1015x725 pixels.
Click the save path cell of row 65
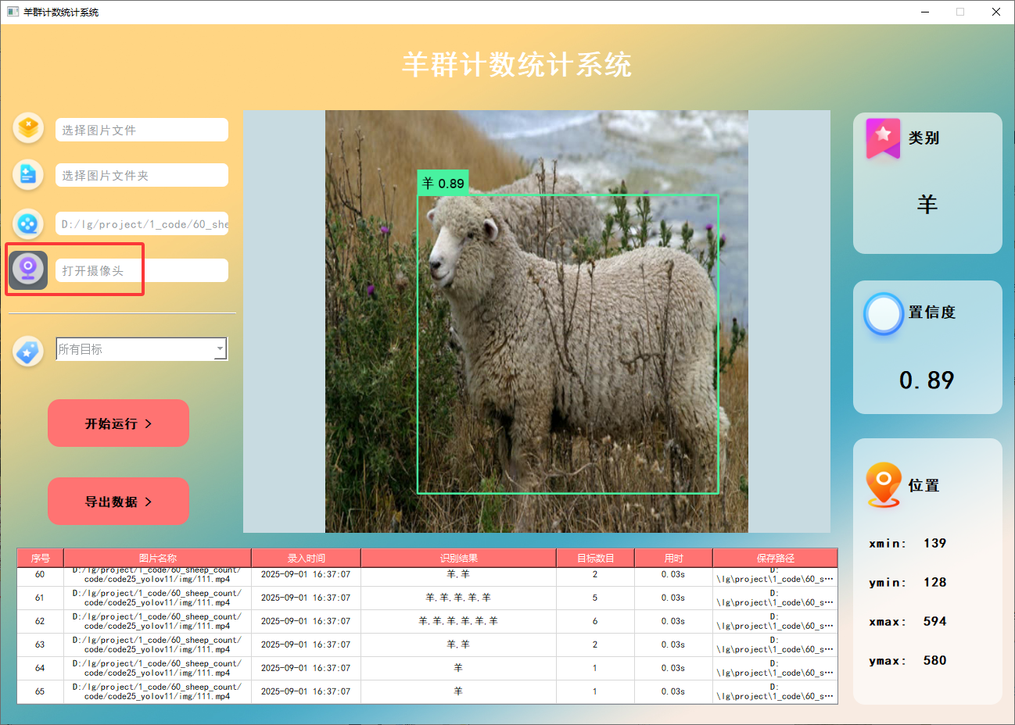(775, 691)
